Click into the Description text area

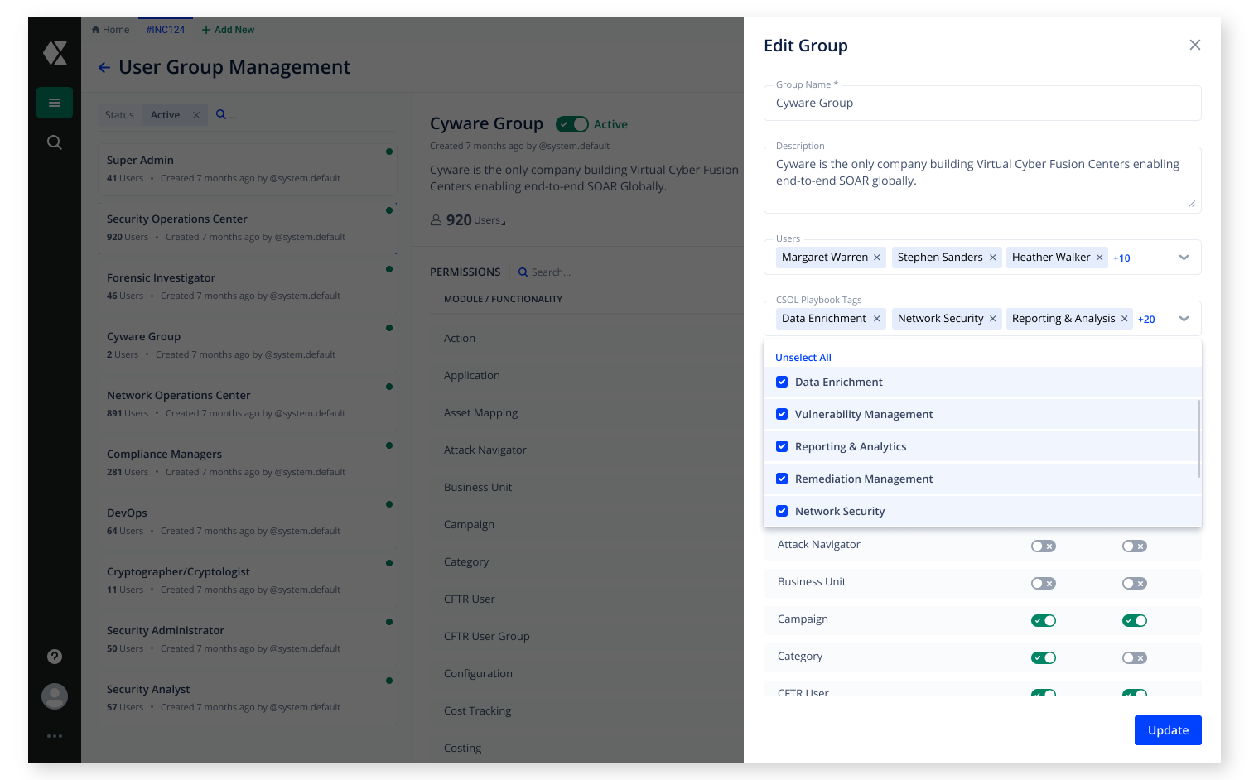click(982, 180)
